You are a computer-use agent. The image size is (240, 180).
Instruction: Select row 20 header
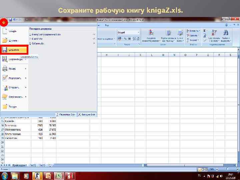coord(2,142)
